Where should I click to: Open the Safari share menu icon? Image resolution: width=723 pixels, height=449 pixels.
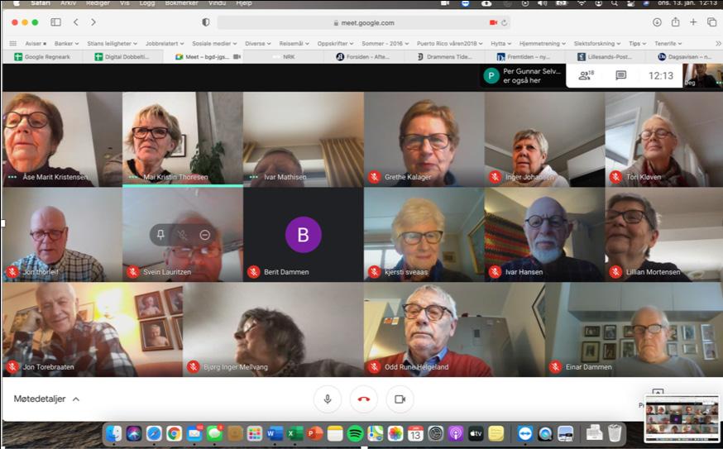click(x=676, y=21)
